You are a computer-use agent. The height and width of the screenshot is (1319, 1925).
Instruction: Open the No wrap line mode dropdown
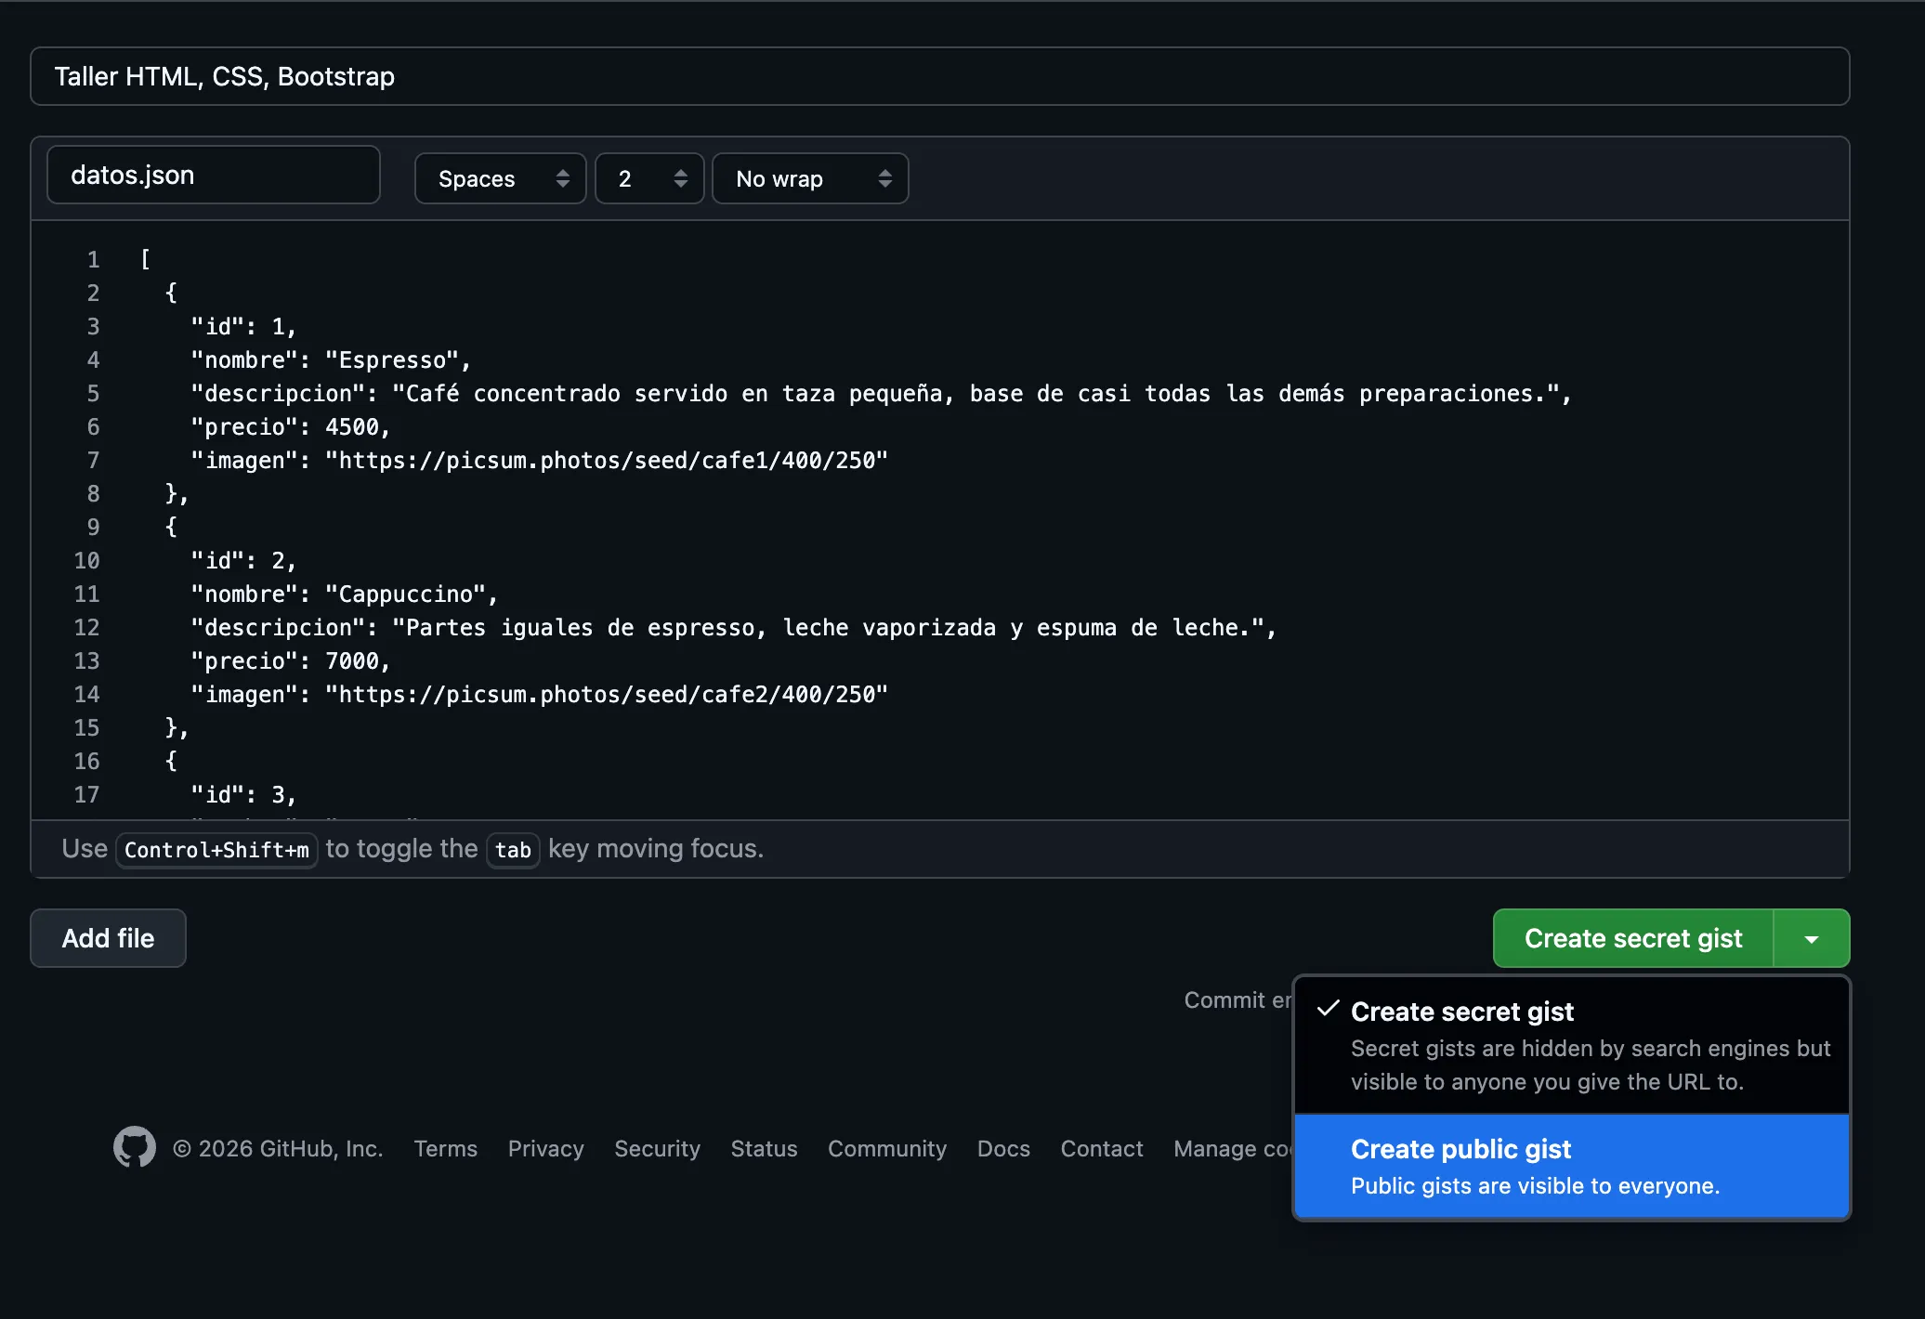810,178
